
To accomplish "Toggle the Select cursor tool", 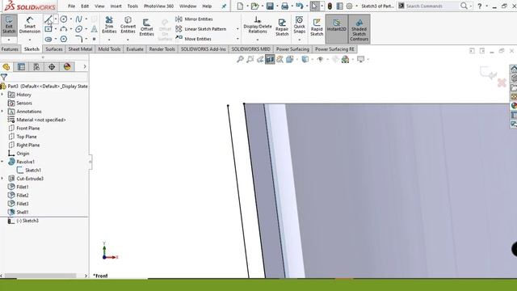I will (x=314, y=6).
